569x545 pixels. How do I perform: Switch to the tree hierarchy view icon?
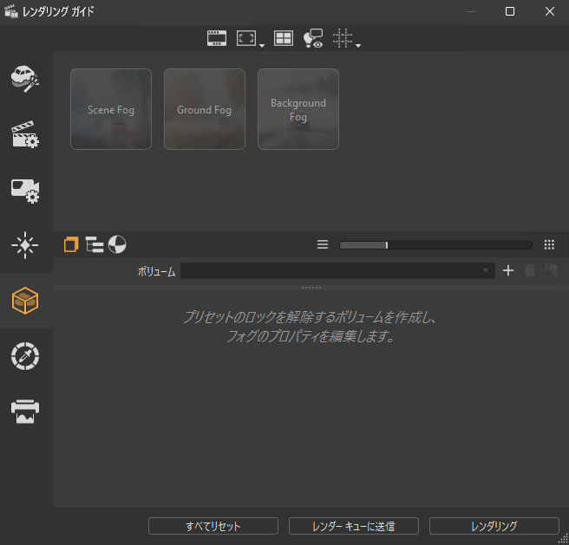(x=95, y=244)
